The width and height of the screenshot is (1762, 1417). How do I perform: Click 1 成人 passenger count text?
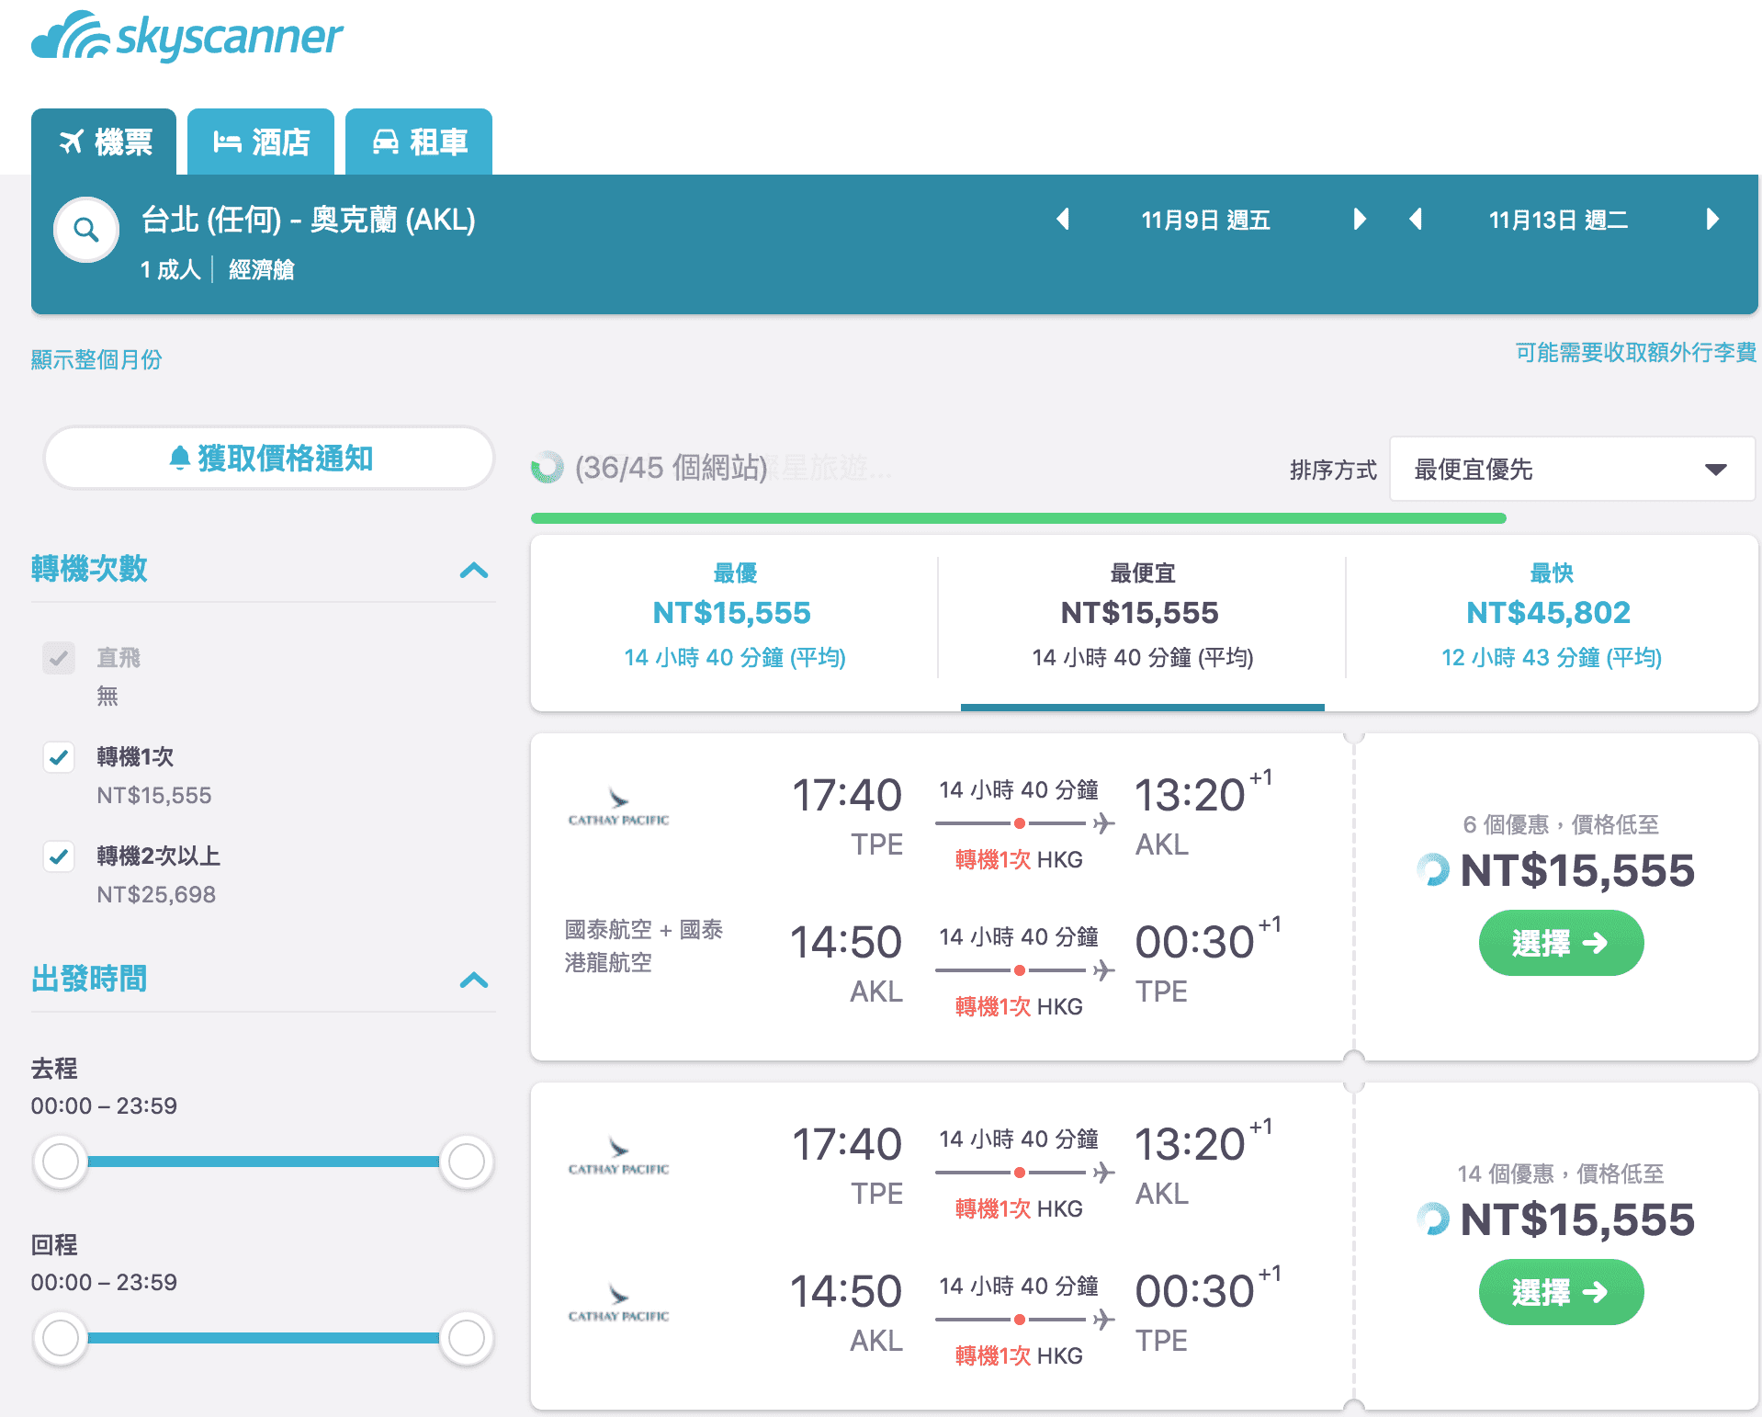click(x=170, y=269)
